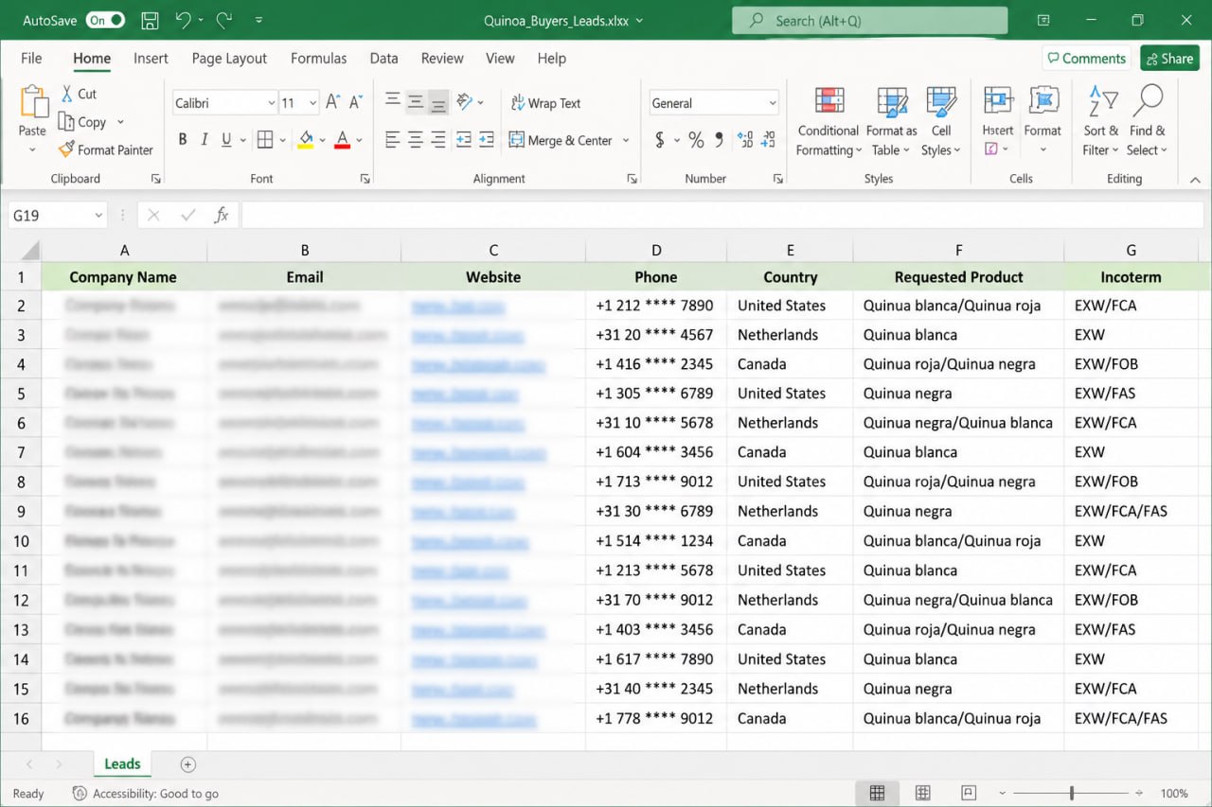Click the Search (Alt+Q) box
The width and height of the screenshot is (1212, 807).
pos(869,21)
